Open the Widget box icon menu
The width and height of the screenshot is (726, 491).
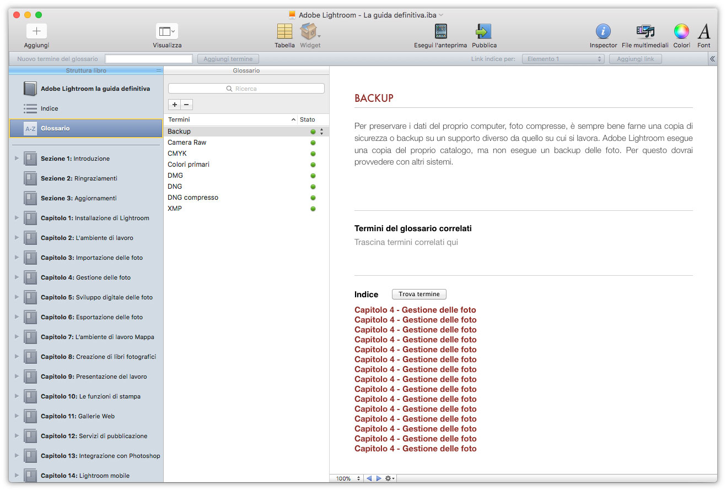(x=310, y=31)
